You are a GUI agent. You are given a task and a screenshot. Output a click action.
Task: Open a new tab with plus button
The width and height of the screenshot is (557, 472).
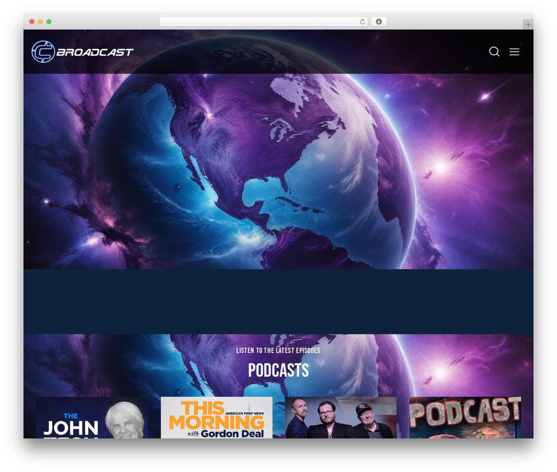[x=528, y=25]
